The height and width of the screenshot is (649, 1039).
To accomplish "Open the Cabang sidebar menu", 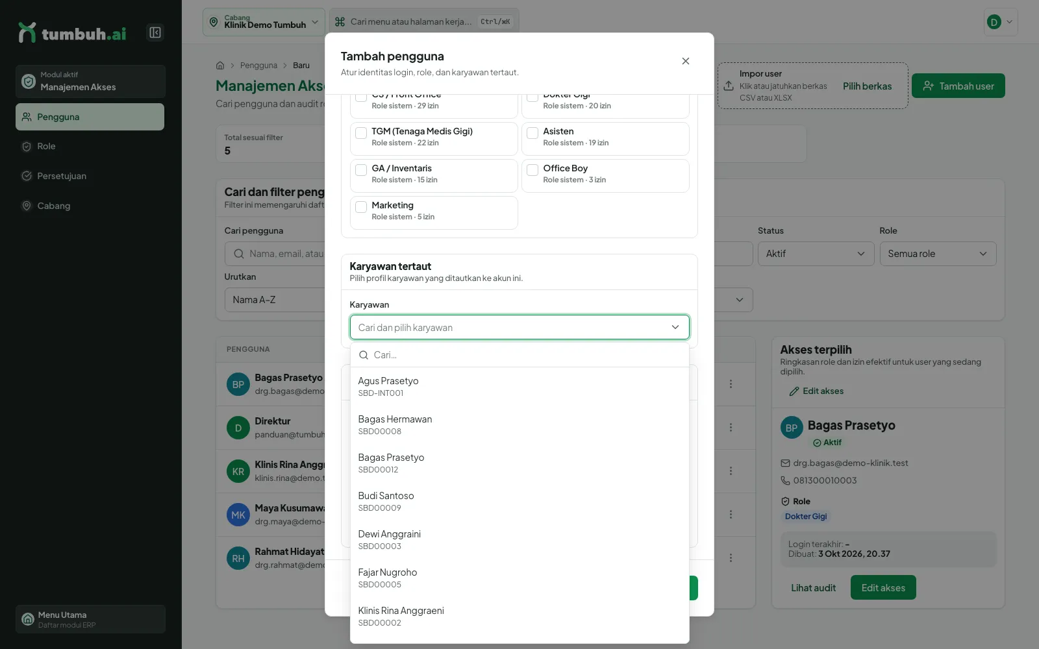I will coord(90,206).
